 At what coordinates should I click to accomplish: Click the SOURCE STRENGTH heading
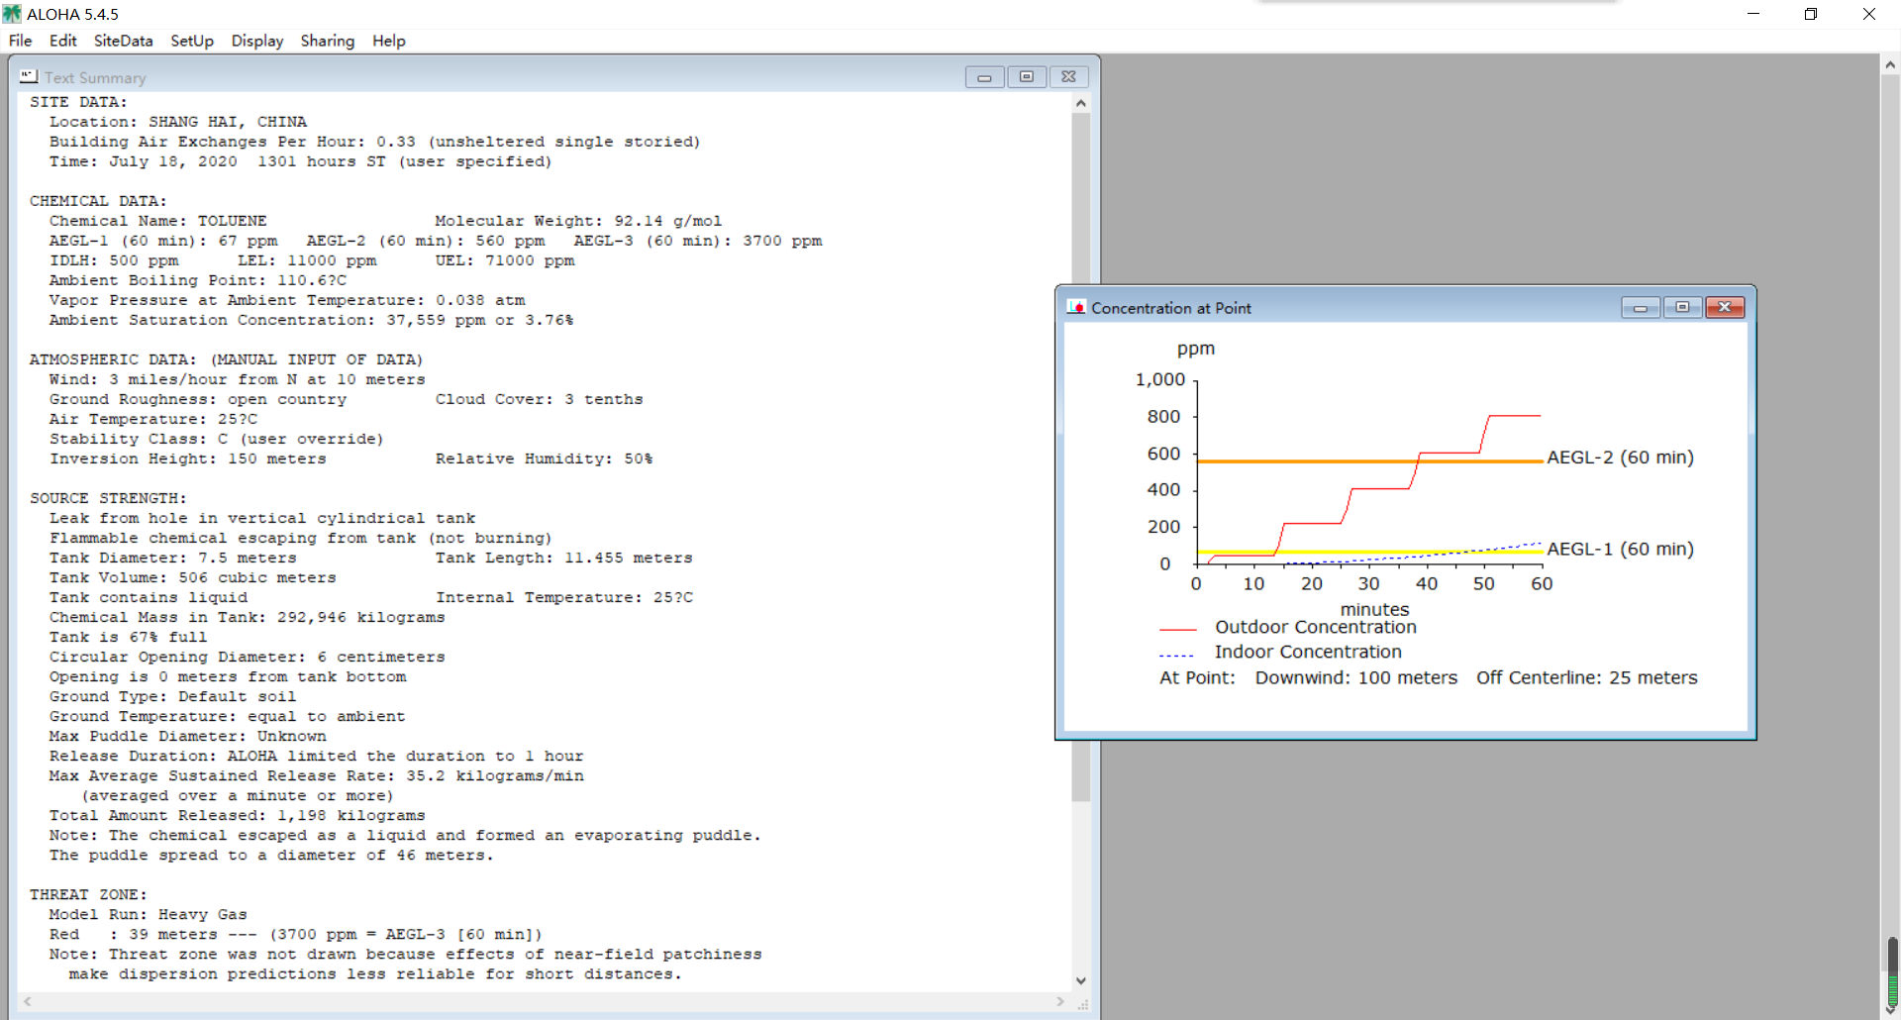tap(108, 498)
